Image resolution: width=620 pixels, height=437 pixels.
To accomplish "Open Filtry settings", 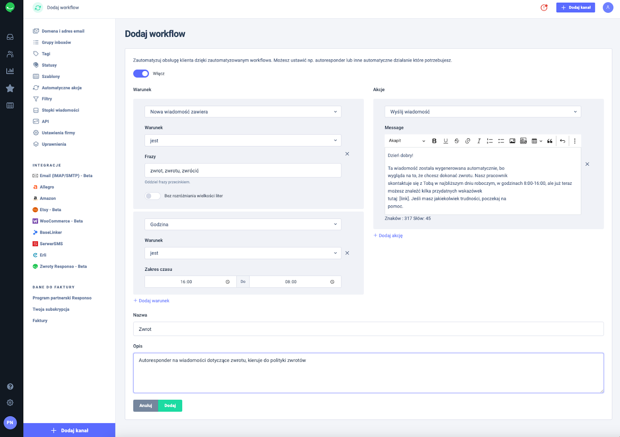I will pyautogui.click(x=42, y=99).
